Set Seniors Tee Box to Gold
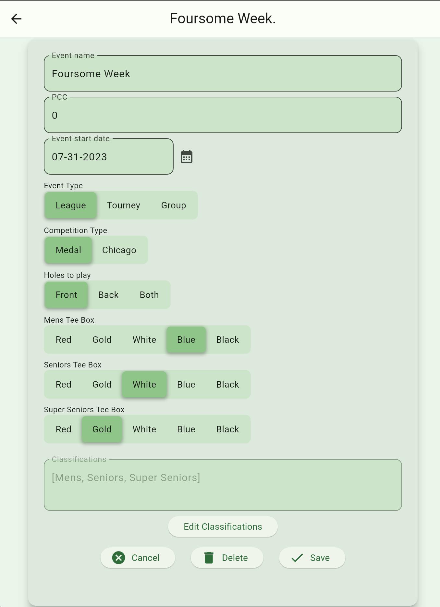The width and height of the screenshot is (440, 607). (102, 384)
